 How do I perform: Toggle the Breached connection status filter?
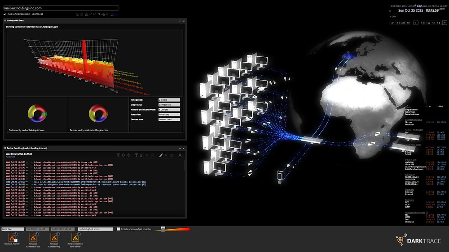409,124
